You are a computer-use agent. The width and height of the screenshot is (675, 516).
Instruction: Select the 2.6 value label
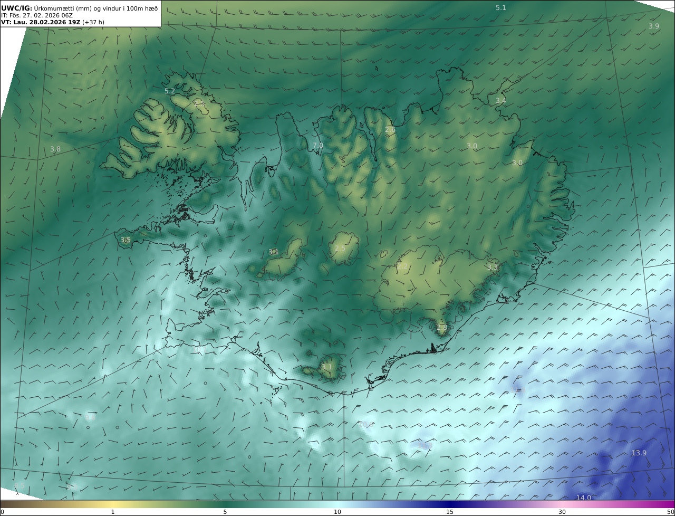[x=390, y=130]
